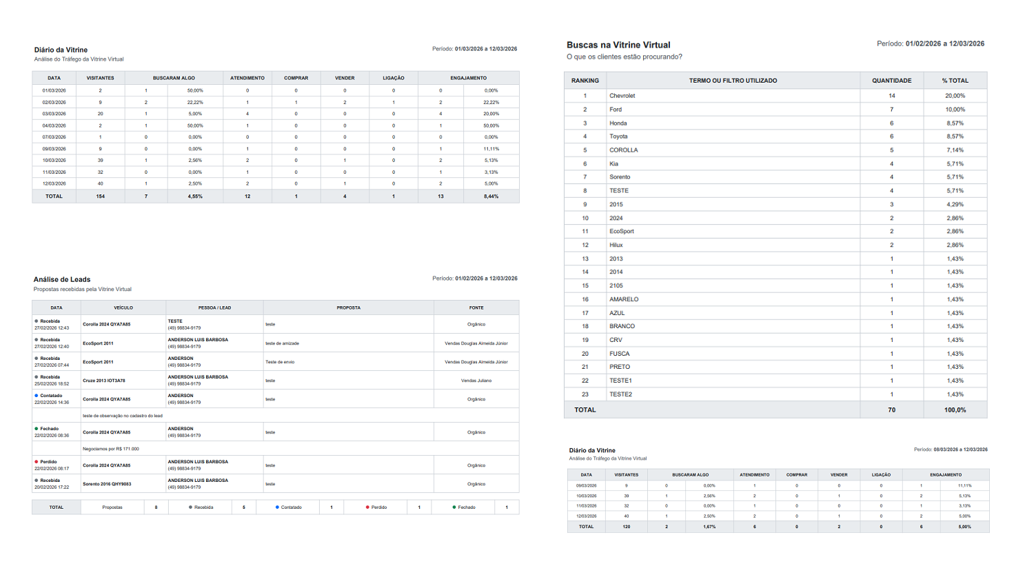Select the Vendas Juliano source cell
Image resolution: width=1025 pixels, height=586 pixels.
pyautogui.click(x=476, y=381)
